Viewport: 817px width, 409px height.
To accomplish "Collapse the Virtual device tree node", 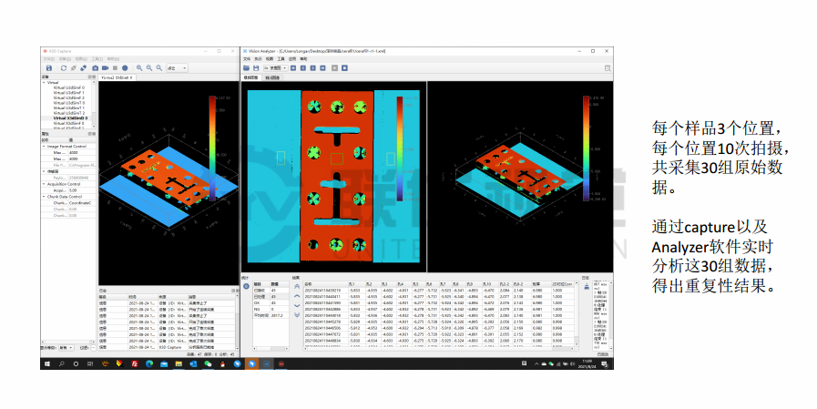I will click(44, 83).
